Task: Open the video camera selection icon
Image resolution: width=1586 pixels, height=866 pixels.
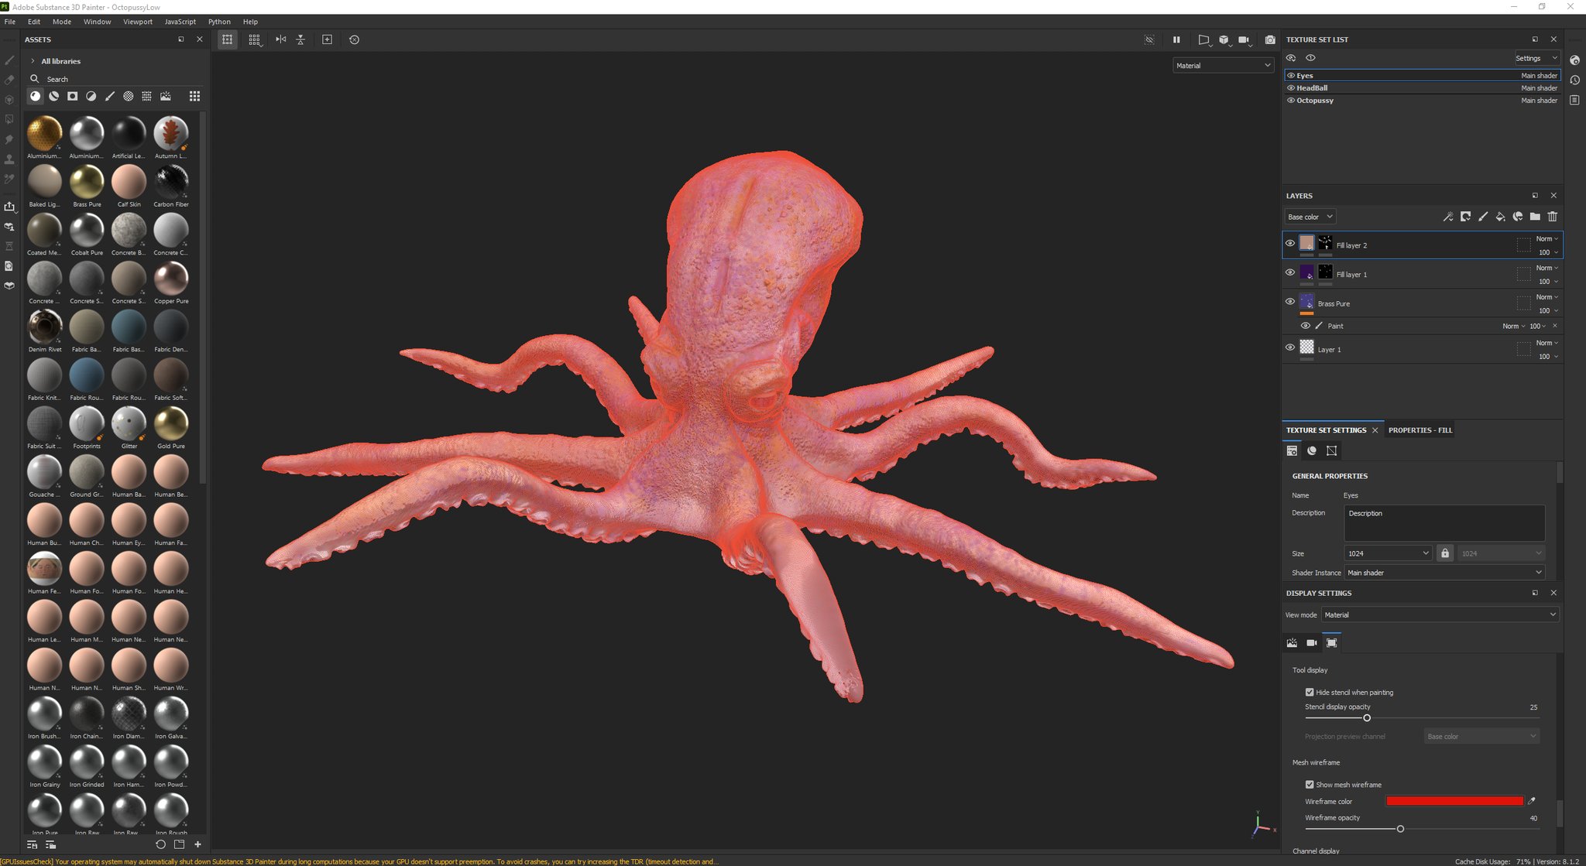Action: point(1244,39)
